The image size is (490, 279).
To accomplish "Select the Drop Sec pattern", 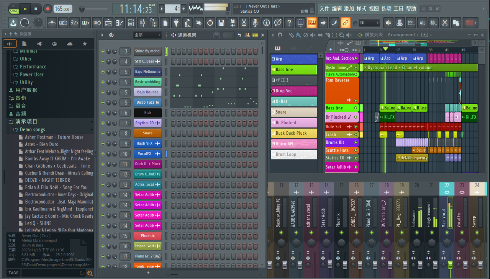I will (x=294, y=91).
